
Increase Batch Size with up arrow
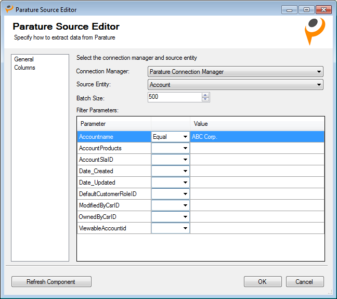click(x=205, y=95)
